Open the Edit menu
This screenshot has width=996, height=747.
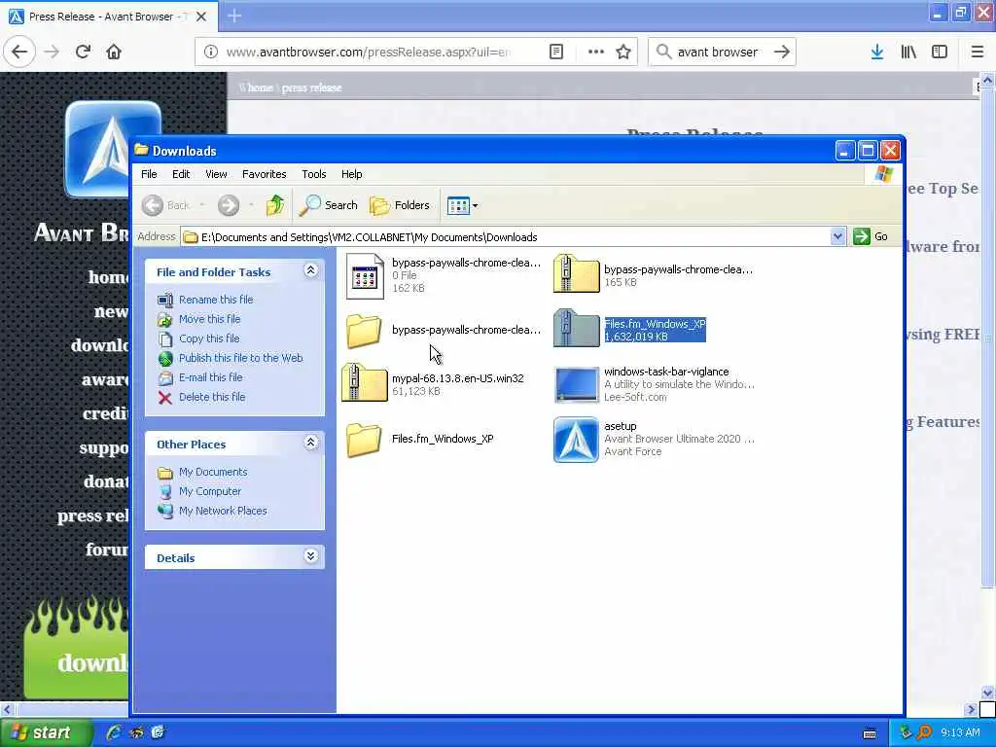[x=181, y=174]
